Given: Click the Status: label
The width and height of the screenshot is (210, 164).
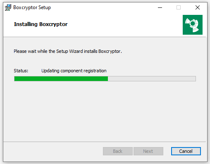Looking at the screenshot, I should click(x=21, y=71).
